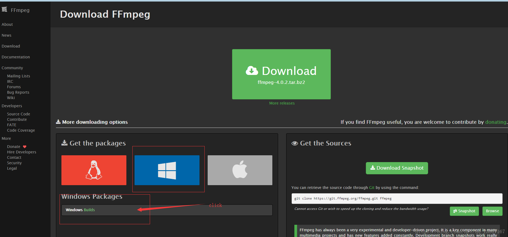This screenshot has height=237, width=508.
Task: Click the Get the Sources heading
Action: pos(321,143)
